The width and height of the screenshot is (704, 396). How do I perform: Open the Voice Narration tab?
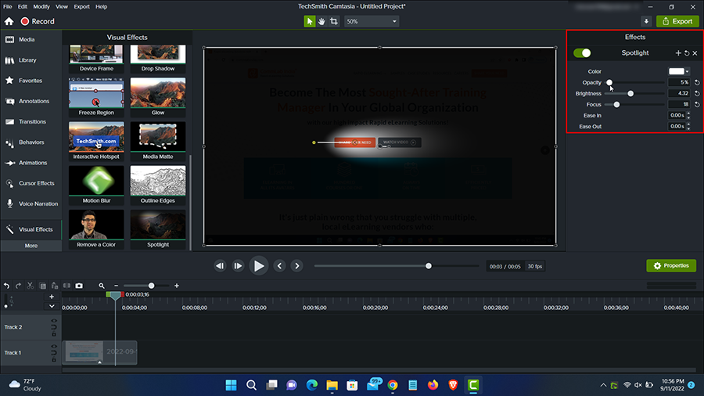[x=31, y=203]
